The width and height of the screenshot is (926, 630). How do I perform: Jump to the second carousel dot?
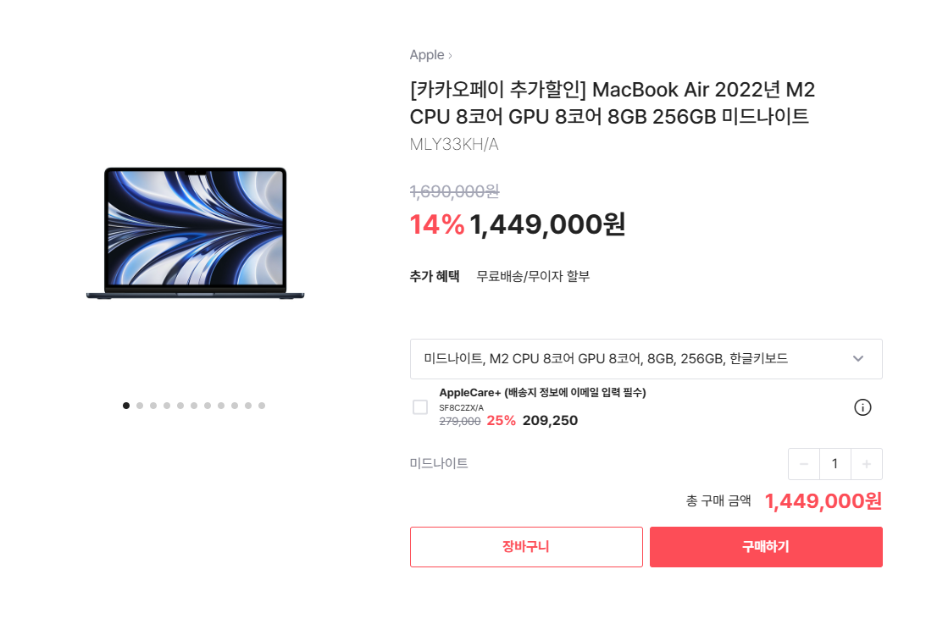click(x=140, y=406)
